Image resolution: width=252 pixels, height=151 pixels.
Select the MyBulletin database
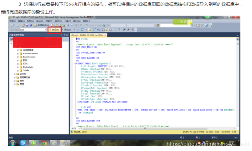(x=28, y=67)
